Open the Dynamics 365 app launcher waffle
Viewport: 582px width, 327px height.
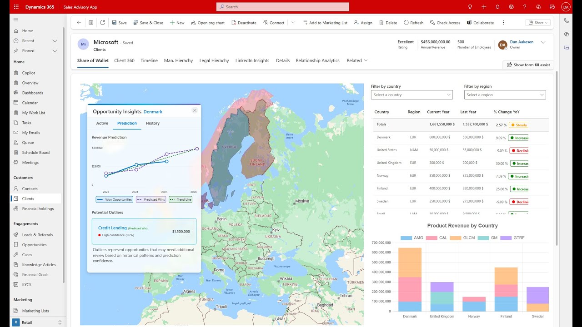tap(16, 7)
